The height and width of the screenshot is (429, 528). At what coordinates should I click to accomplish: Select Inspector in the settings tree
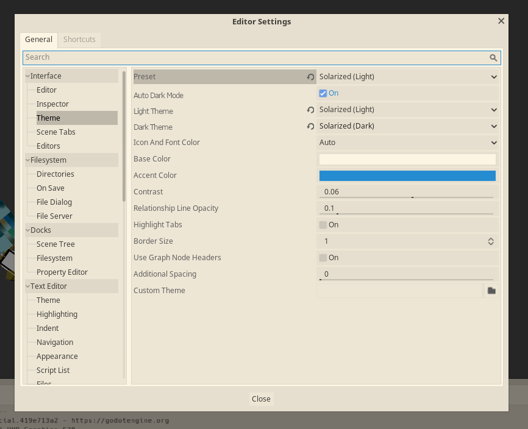pos(52,104)
